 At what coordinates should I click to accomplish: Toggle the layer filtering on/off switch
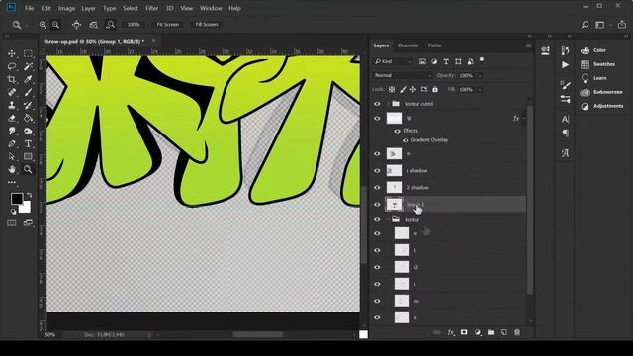click(482, 60)
